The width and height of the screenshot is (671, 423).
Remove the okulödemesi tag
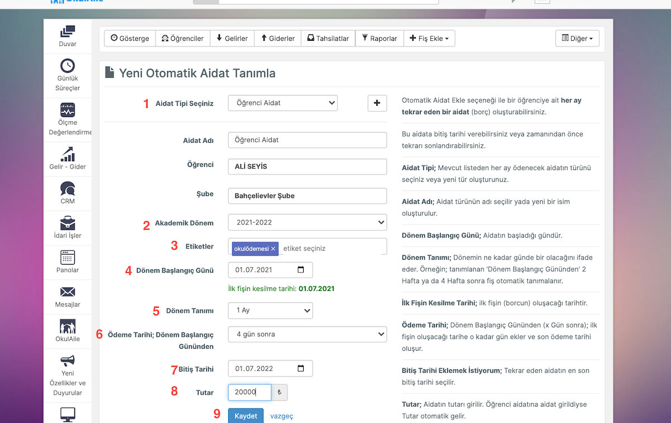pyautogui.click(x=273, y=248)
